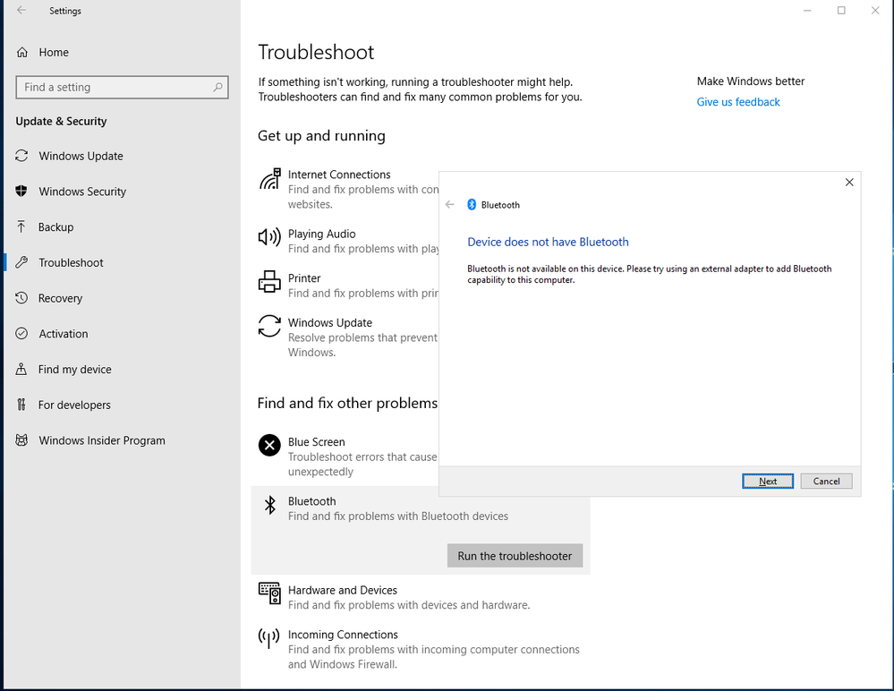Click the Home icon in sidebar
Image resolution: width=894 pixels, height=691 pixels.
click(x=22, y=53)
